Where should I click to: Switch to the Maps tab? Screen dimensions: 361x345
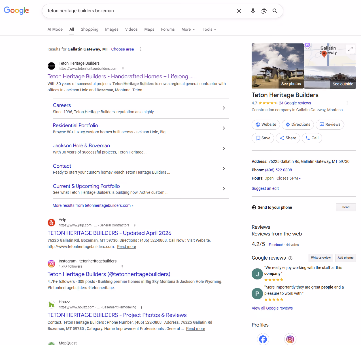coord(149,29)
